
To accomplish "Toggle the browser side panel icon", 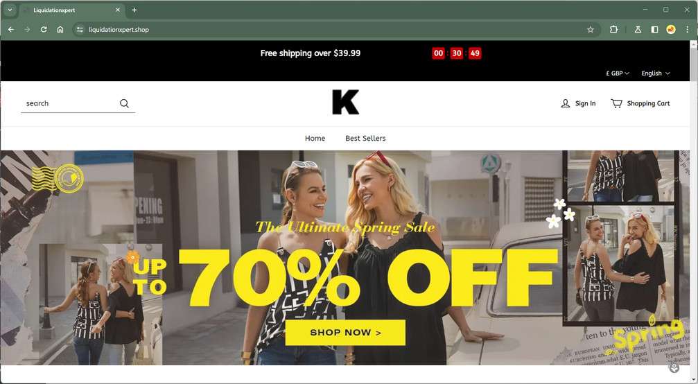I will tap(654, 29).
